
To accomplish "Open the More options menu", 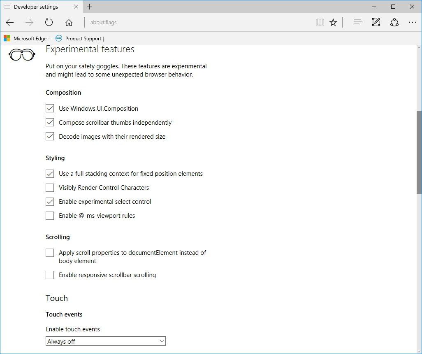I will 413,22.
